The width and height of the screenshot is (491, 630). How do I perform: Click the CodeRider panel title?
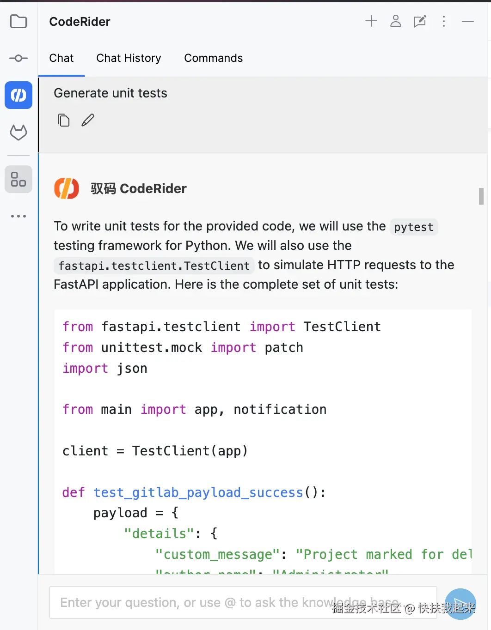coord(80,22)
